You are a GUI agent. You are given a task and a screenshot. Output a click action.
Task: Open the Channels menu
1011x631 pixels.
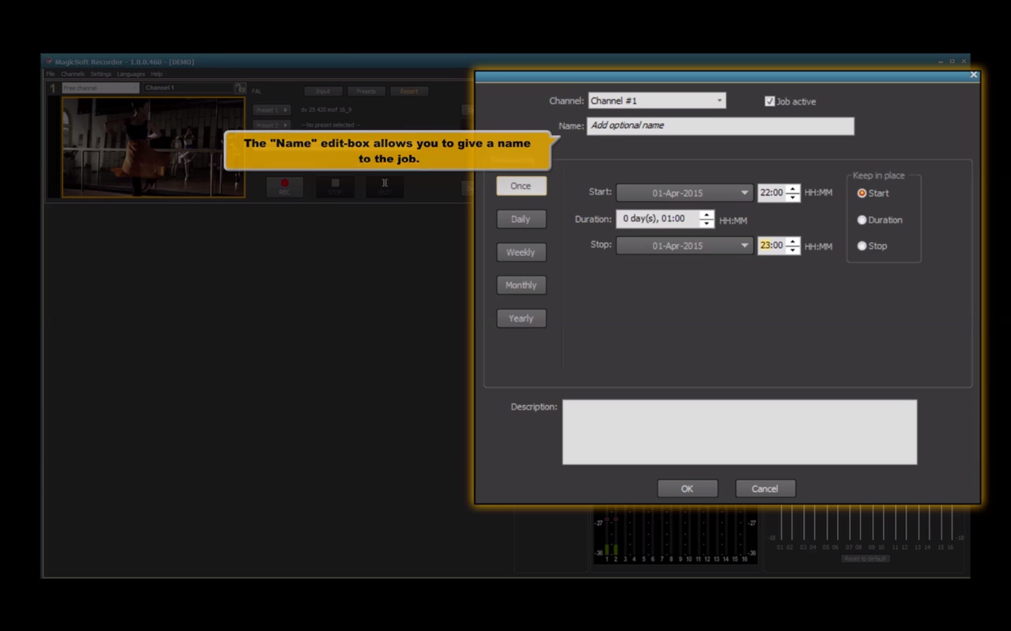pos(72,73)
